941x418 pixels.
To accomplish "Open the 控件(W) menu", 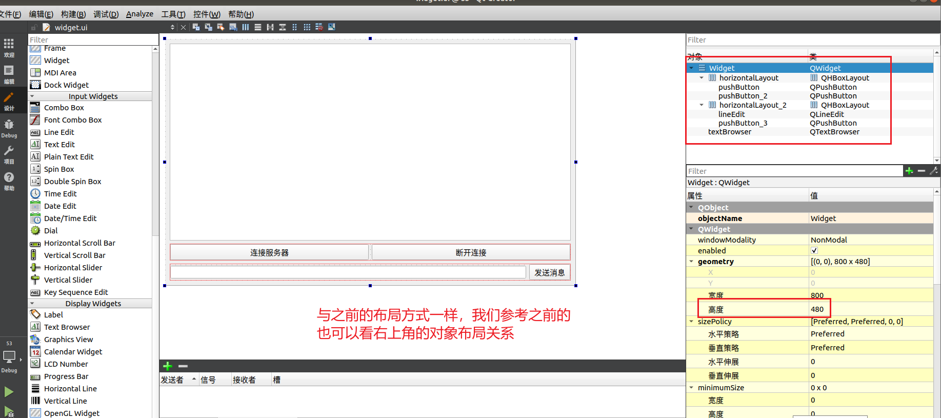I will point(207,14).
